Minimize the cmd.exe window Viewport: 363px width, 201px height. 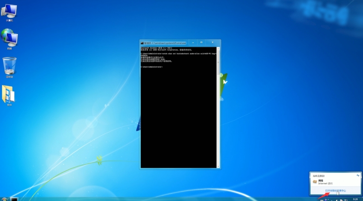coord(193,43)
